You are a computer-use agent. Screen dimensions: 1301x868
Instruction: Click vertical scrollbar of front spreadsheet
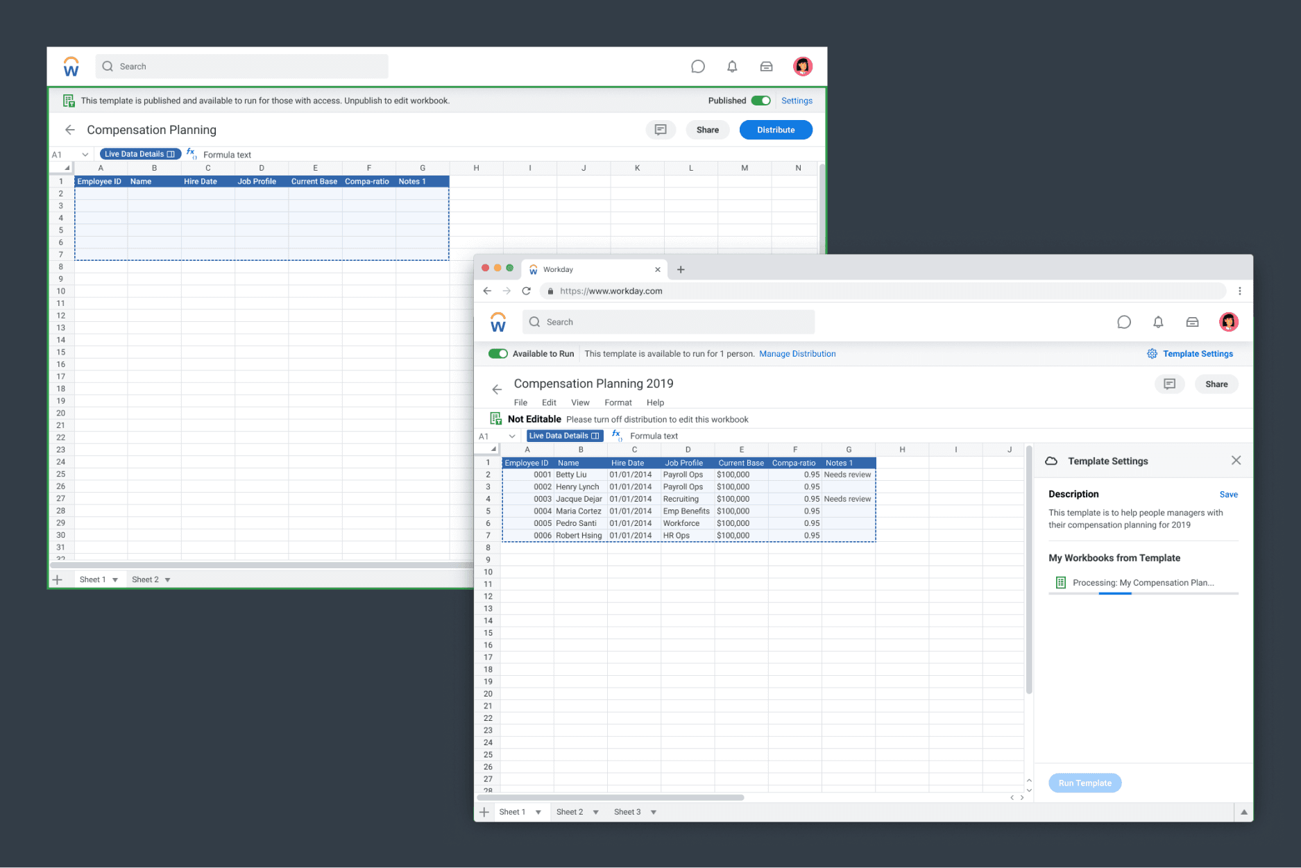1029,569
